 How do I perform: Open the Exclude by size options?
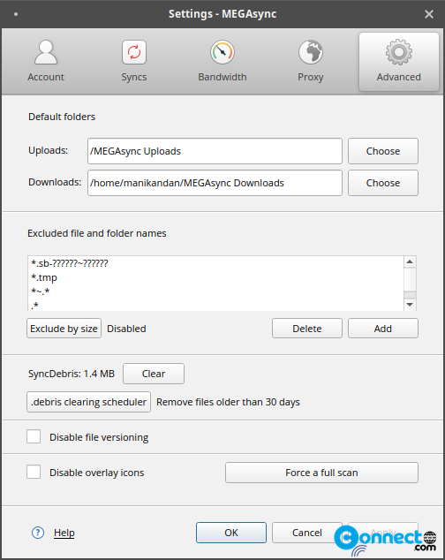click(x=64, y=329)
